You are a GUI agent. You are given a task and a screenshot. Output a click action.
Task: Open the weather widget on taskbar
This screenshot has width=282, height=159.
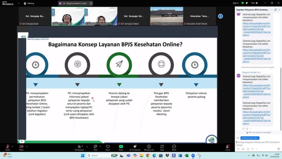click(7, 155)
